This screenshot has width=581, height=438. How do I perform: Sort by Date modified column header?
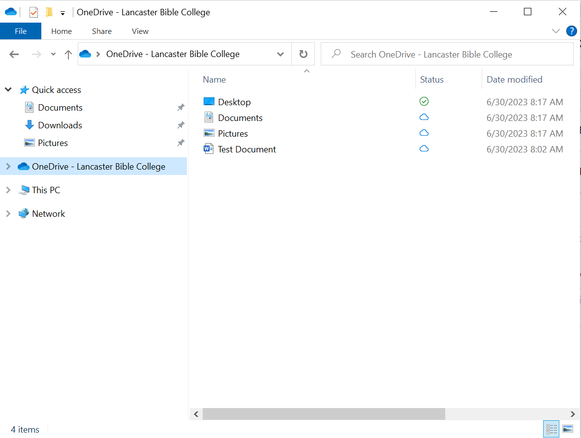(514, 80)
